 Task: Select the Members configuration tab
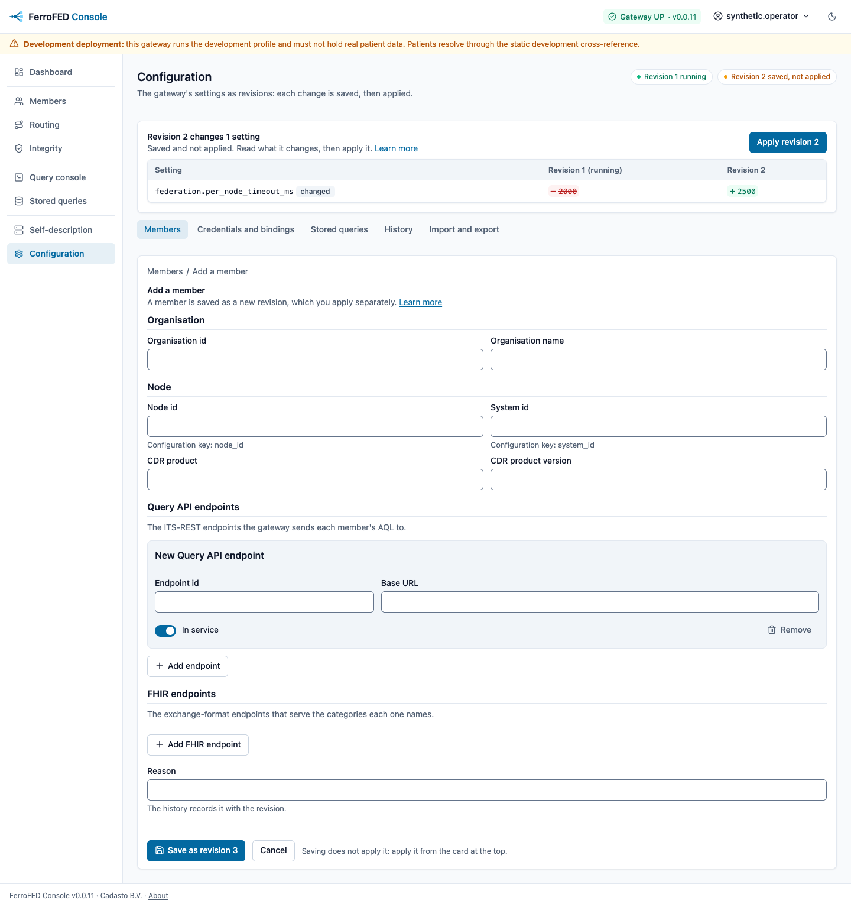(x=163, y=229)
